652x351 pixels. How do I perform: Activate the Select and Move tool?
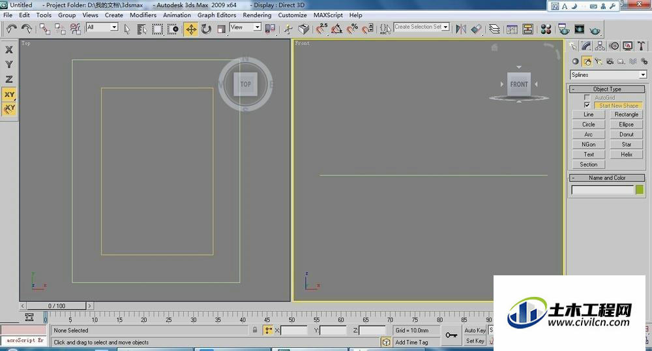pyautogui.click(x=191, y=29)
